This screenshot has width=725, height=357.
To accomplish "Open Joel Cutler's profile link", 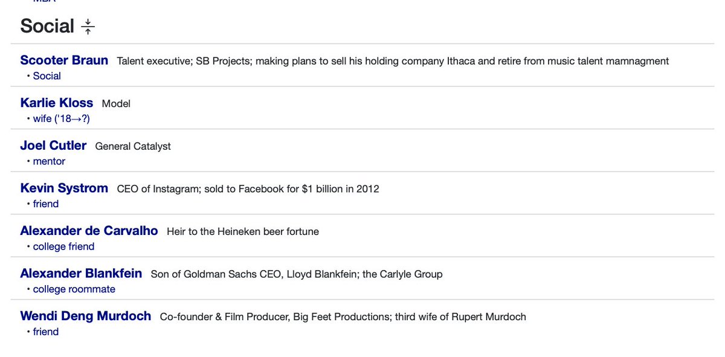I will (x=53, y=146).
